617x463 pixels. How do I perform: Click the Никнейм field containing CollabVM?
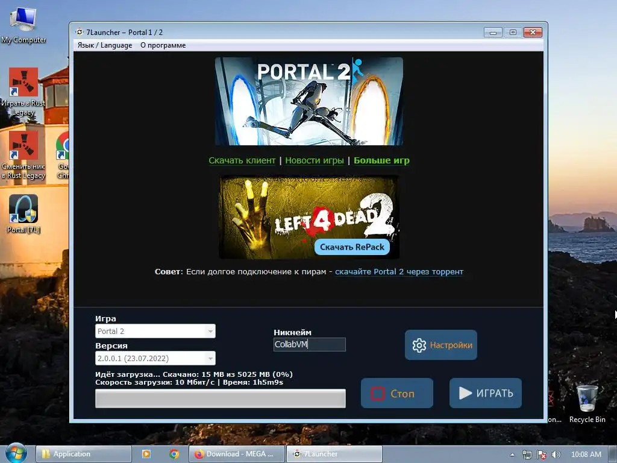pyautogui.click(x=310, y=344)
